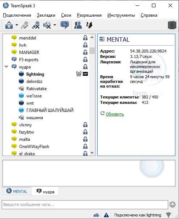Click the version value 3.13.7 Linux
The width and height of the screenshot is (179, 219).
pyautogui.click(x=141, y=56)
